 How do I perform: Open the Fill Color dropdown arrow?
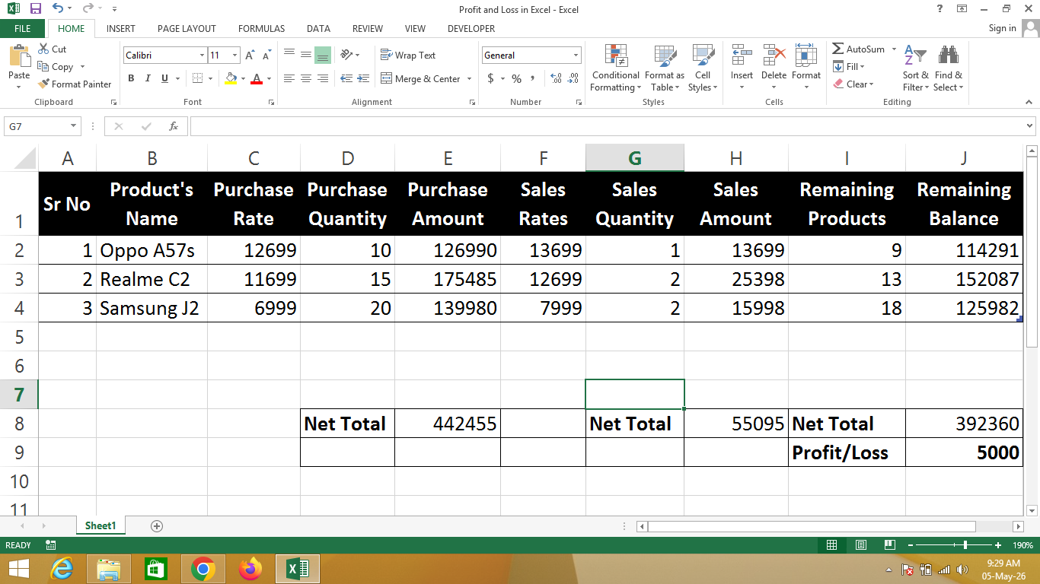coord(243,78)
